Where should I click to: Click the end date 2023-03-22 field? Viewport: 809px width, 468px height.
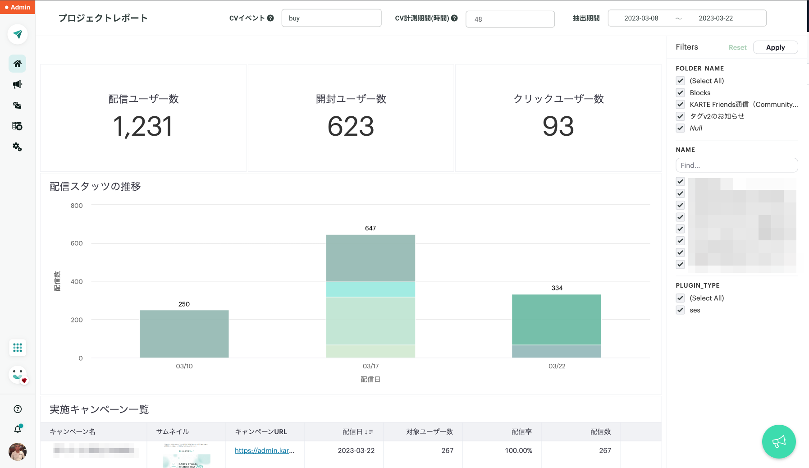(x=716, y=18)
